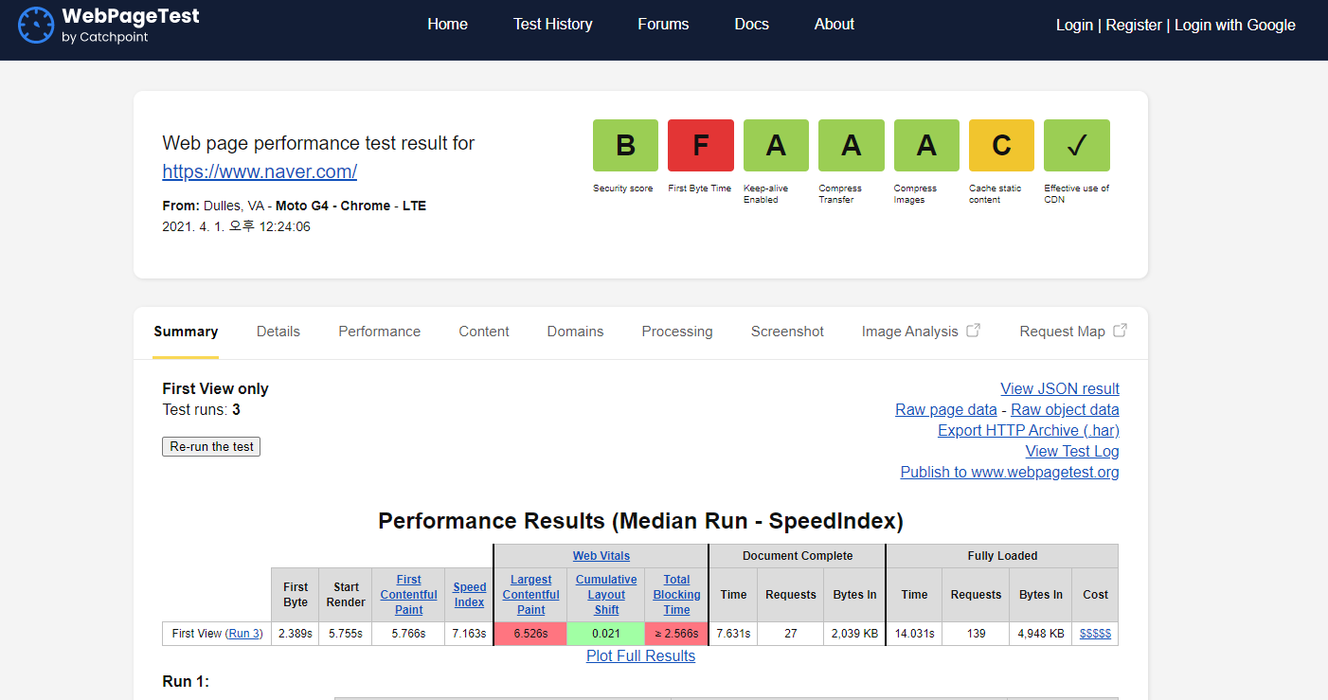Click the $$$$$ cost link

point(1096,634)
